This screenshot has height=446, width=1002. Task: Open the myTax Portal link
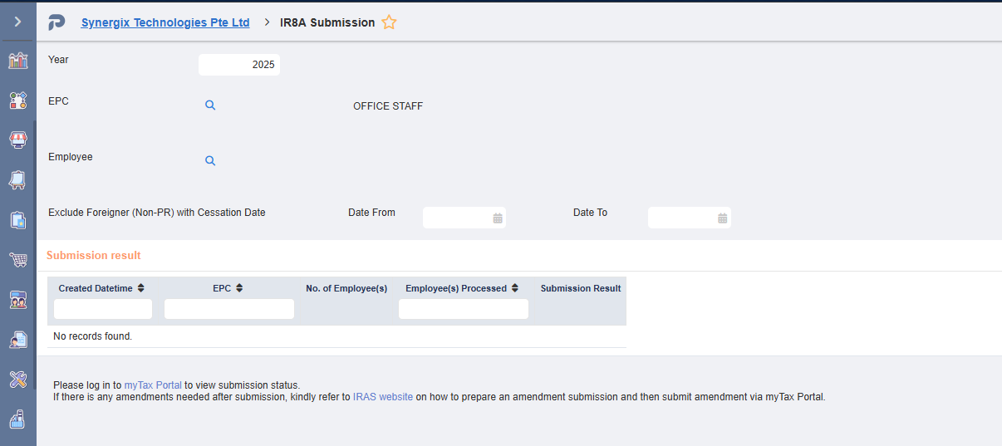[x=153, y=385]
